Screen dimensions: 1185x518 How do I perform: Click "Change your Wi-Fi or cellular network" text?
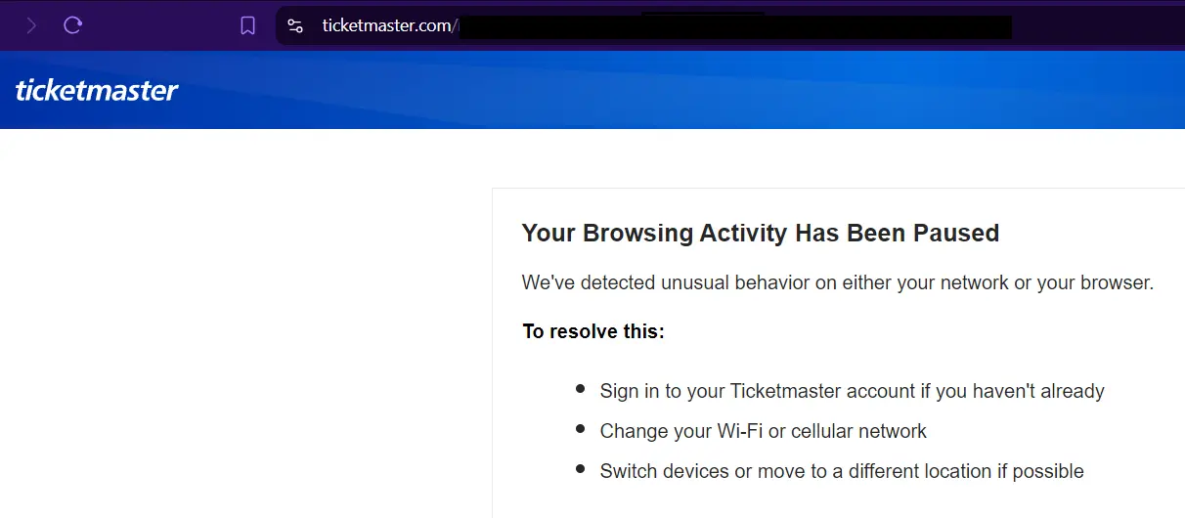pos(763,431)
